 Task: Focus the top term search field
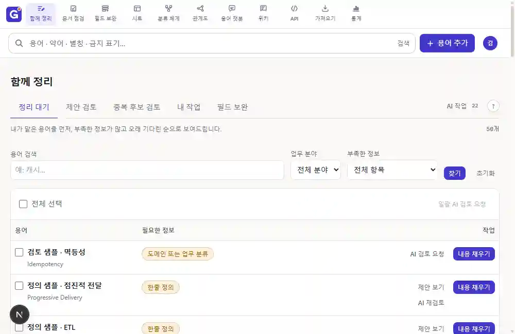pyautogui.click(x=212, y=43)
